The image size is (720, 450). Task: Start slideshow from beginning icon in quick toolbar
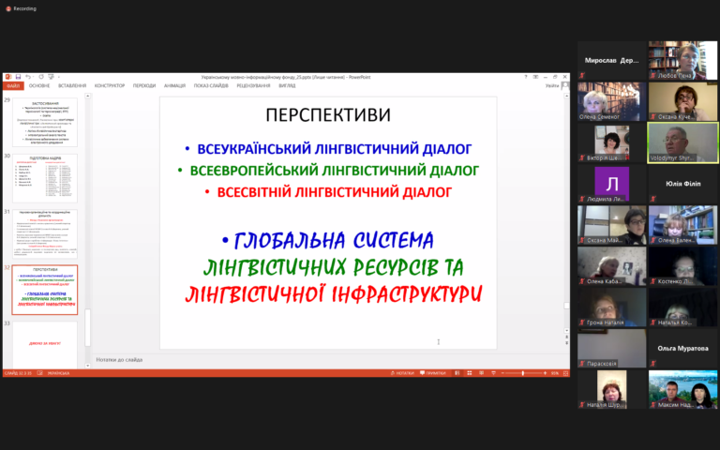coord(51,77)
